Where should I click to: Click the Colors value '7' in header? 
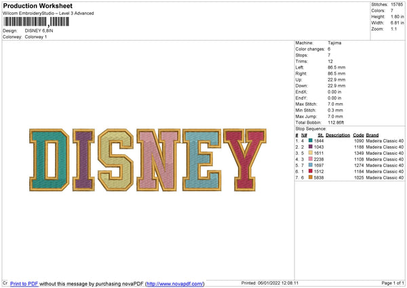(x=392, y=11)
